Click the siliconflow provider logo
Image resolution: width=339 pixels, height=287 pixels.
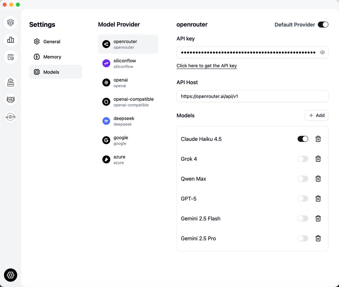click(106, 63)
